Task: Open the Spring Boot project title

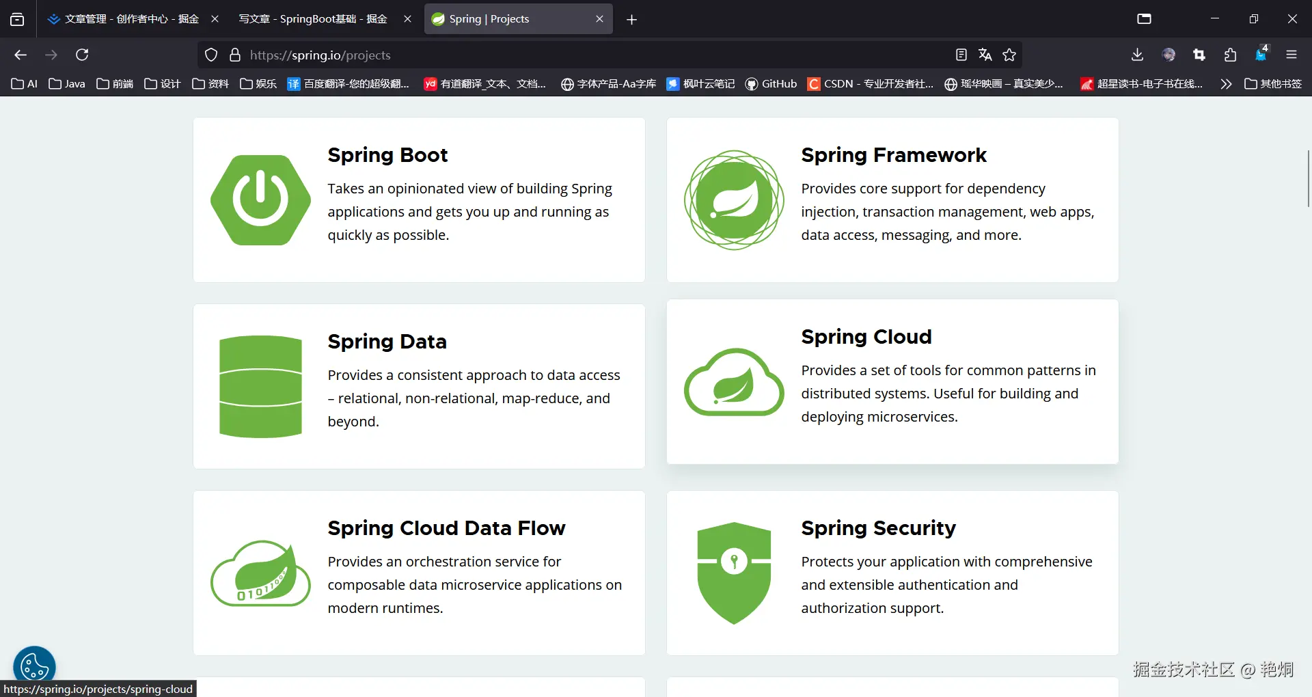Action: pyautogui.click(x=387, y=155)
